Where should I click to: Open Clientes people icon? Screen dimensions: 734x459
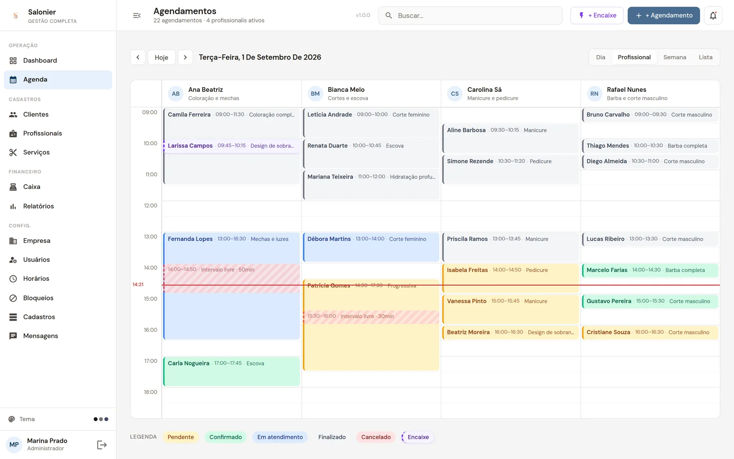[13, 114]
